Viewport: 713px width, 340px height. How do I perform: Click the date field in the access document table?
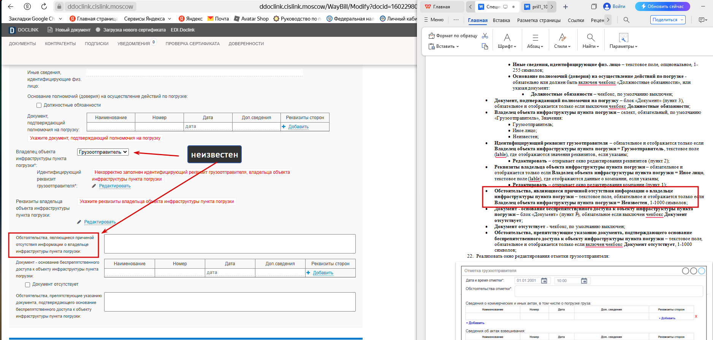coord(230,272)
